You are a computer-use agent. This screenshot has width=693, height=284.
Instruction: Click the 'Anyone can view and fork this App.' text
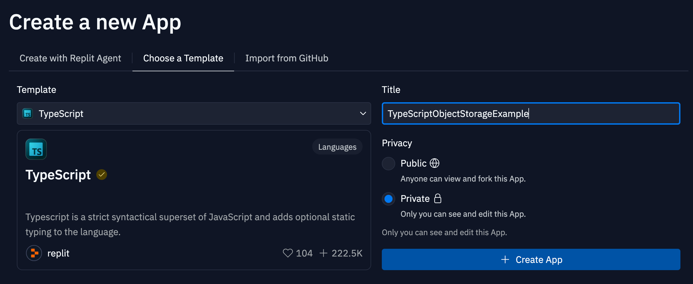(463, 179)
